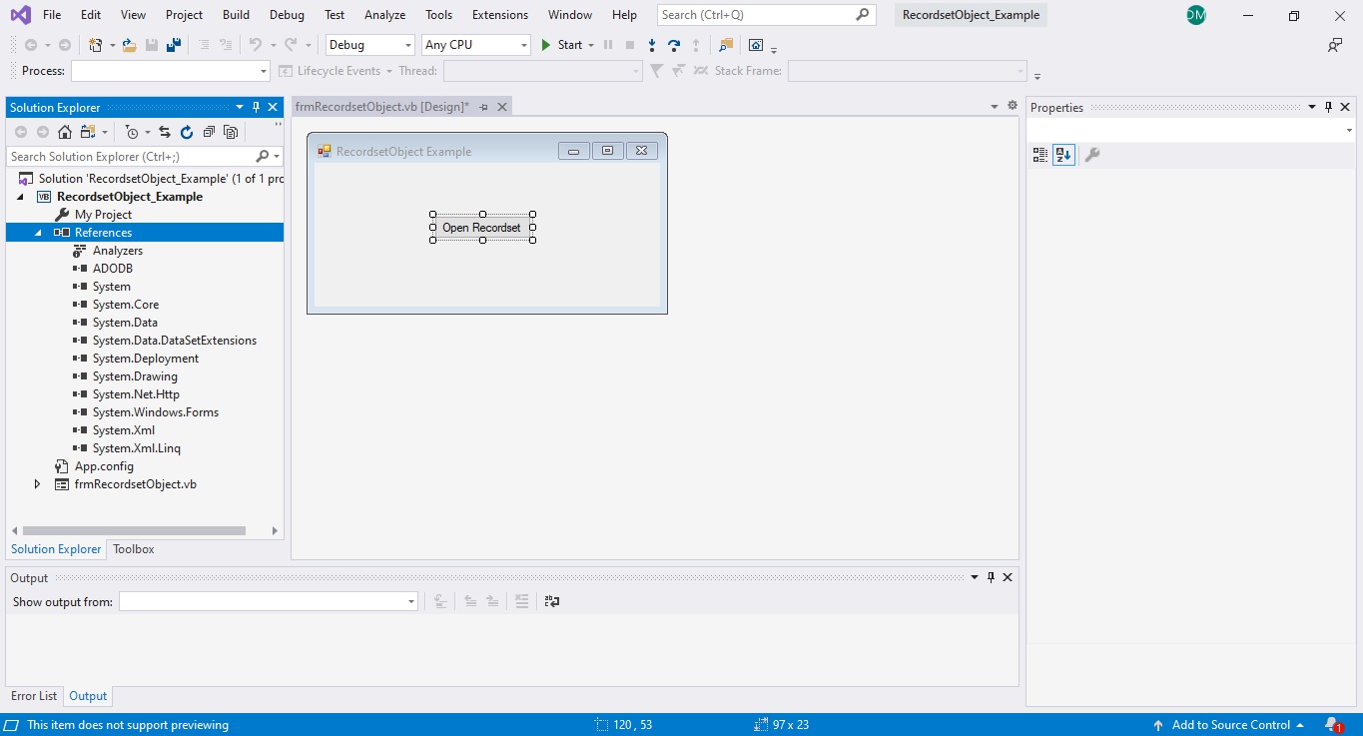This screenshot has height=736, width=1363.
Task: Switch Properties panel to Categorized view
Action: (x=1039, y=155)
